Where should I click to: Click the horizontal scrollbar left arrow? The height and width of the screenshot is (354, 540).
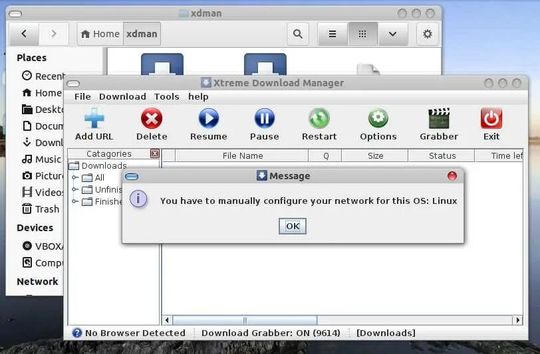[x=167, y=320]
